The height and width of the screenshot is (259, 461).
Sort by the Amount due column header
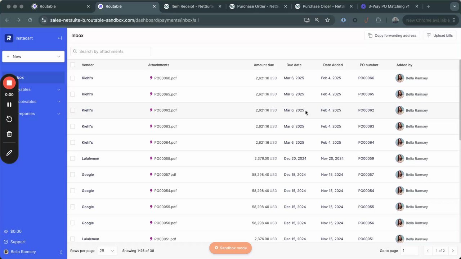264,65
